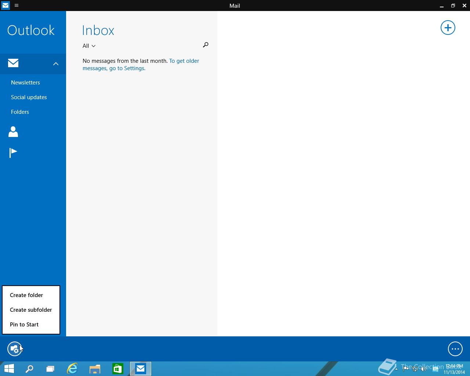This screenshot has height=376, width=470.
Task: Open the Windows Store taskbar icon
Action: pos(117,369)
